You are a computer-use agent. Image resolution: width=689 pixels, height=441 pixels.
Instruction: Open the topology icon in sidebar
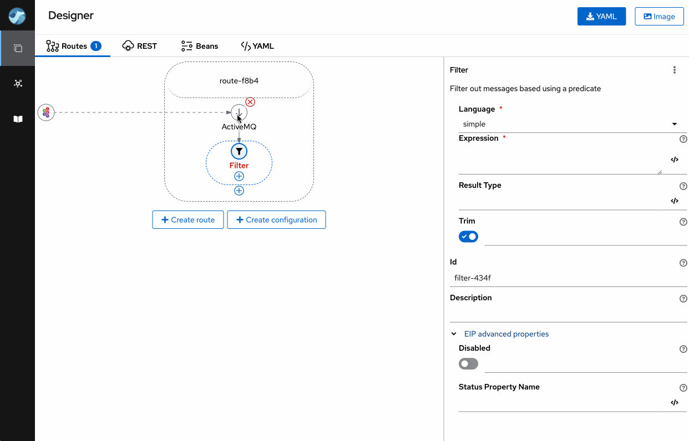coord(18,84)
